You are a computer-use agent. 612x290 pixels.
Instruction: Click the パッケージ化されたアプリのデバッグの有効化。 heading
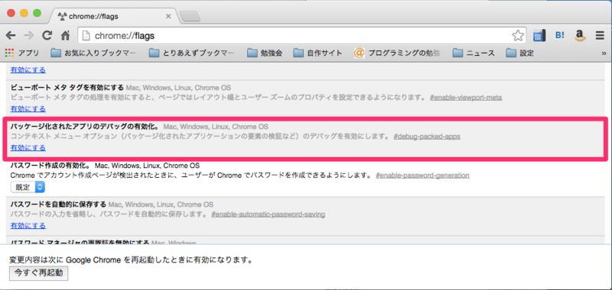pos(85,127)
